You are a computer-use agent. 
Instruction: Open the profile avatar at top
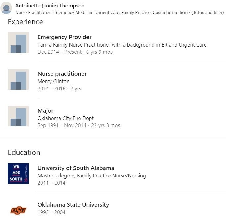coord(6,8)
